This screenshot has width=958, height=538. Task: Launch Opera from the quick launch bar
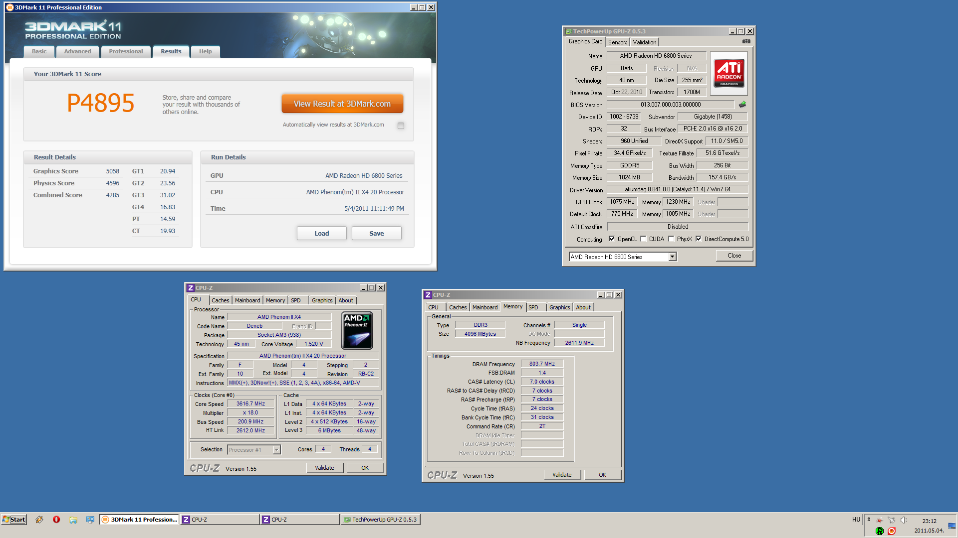tap(56, 520)
